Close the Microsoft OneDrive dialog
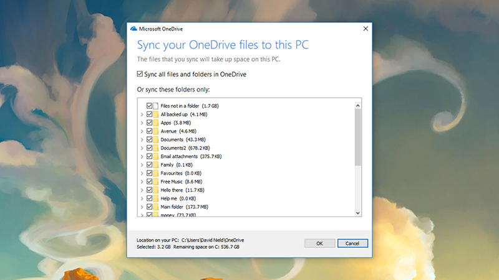This screenshot has width=499, height=280. pos(366,29)
